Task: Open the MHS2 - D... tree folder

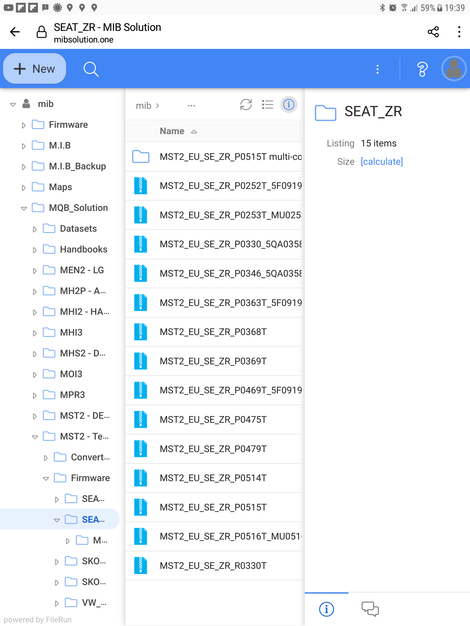Action: coord(83,353)
